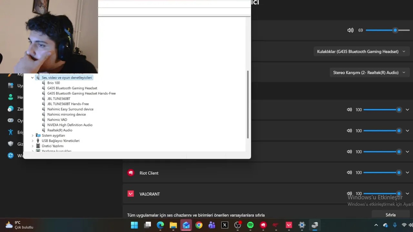This screenshot has width=413, height=232.
Task: Open the Time & language clock-globe icon
Action: tap(11, 109)
